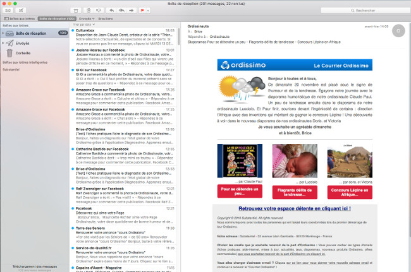The width and height of the screenshot is (411, 272).
Task: Toggle the Boîtes aux lettres sidebar button
Action: tap(20, 18)
